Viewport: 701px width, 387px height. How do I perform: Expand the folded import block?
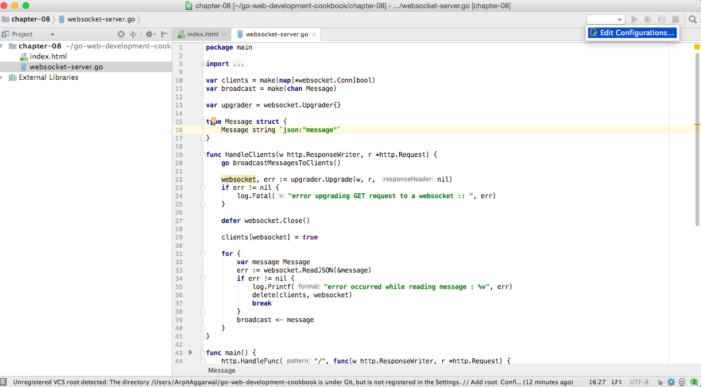coord(203,64)
